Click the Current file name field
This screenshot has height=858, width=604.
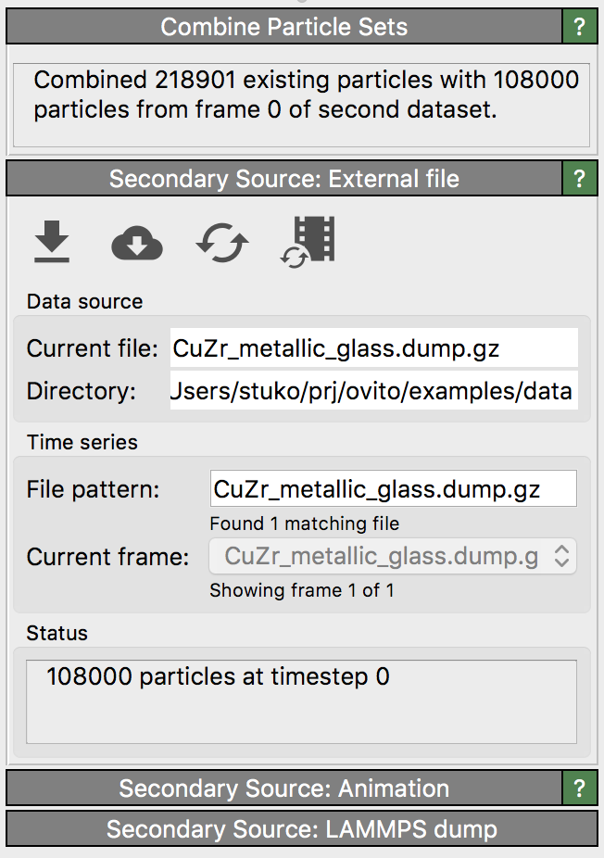tap(373, 348)
